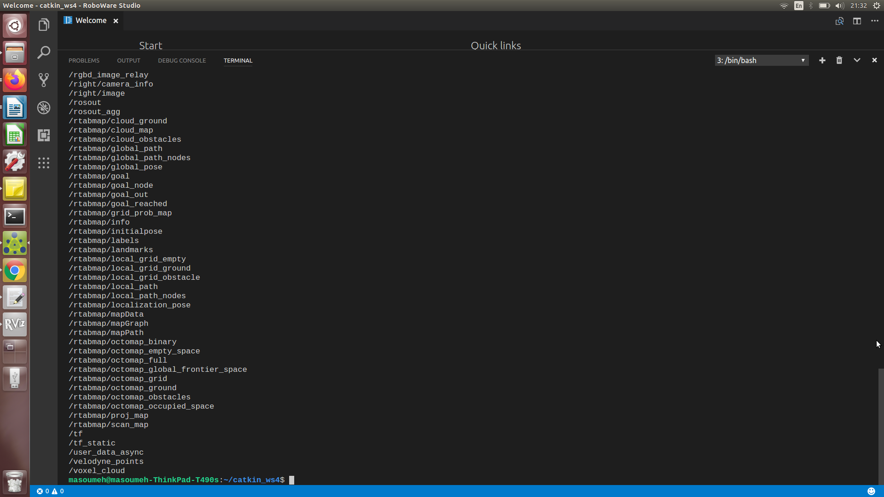Switch to the OUTPUT tab
This screenshot has height=497, width=884.
click(128, 61)
